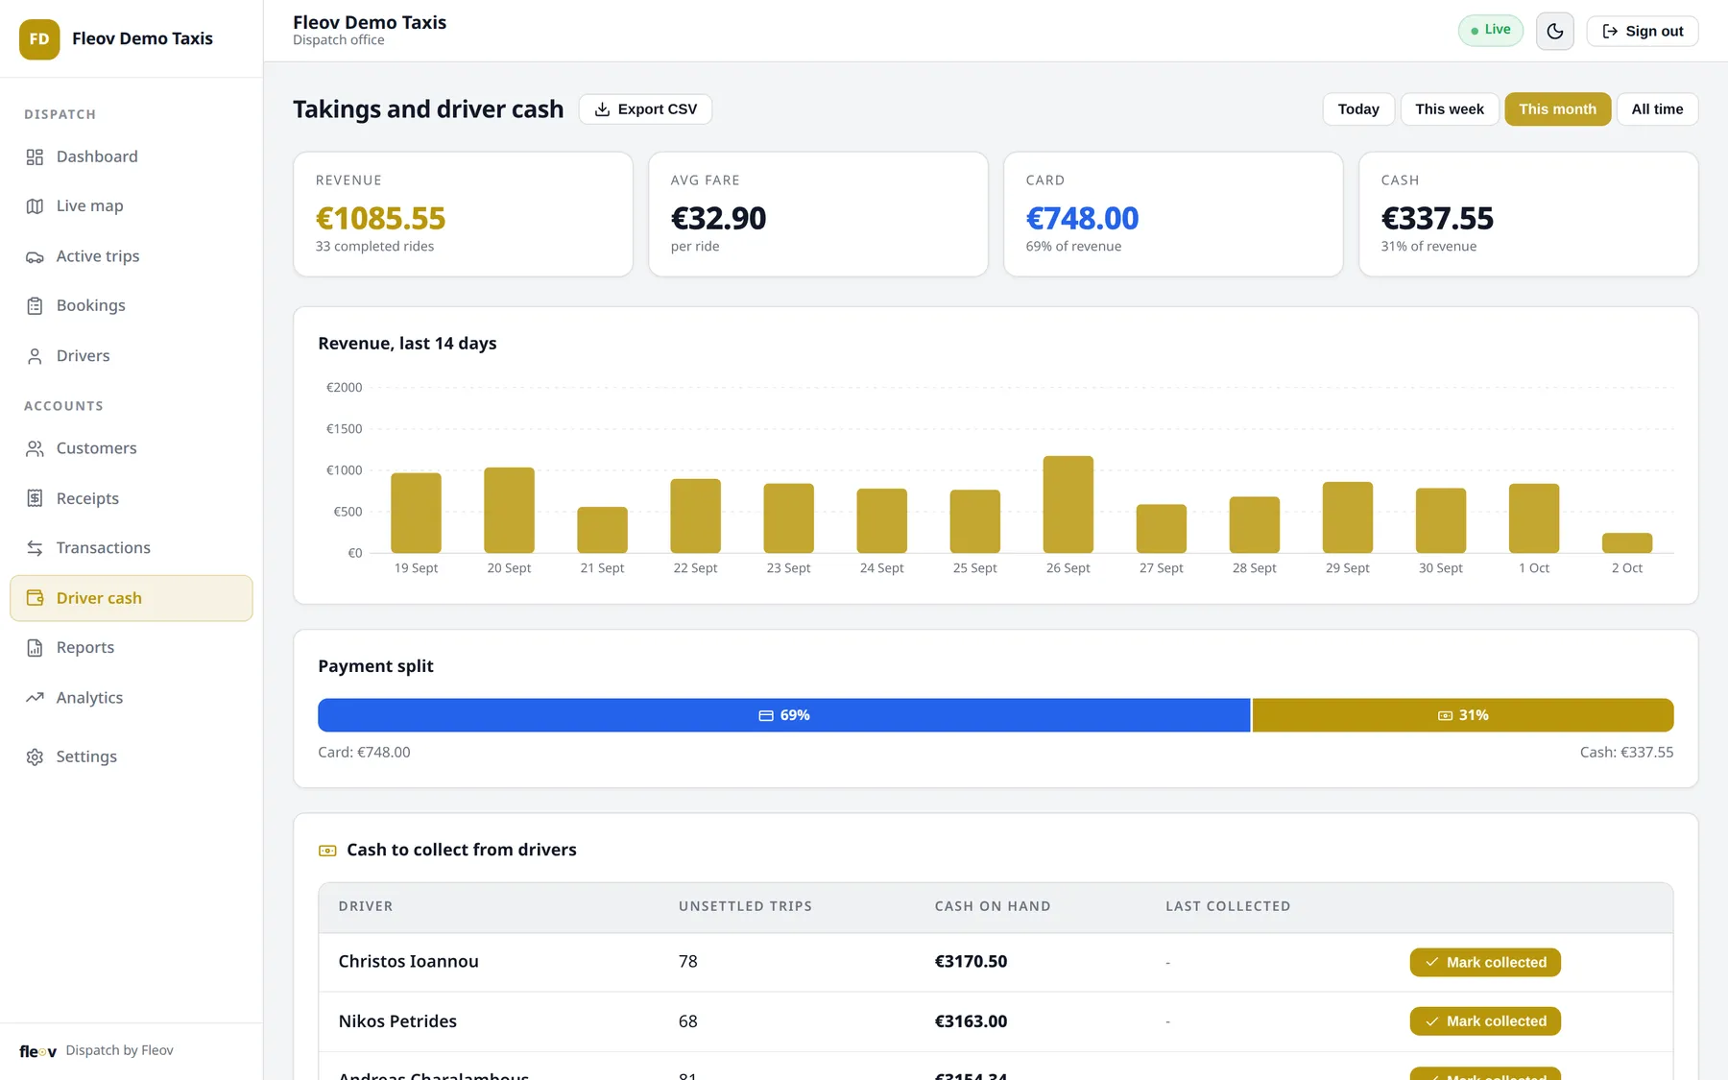Click the Live map icon
1728x1080 pixels.
coord(35,206)
